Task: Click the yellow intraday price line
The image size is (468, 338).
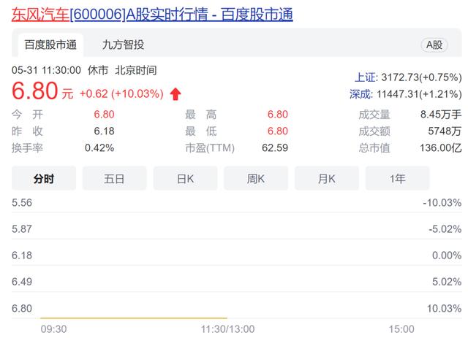Action: pyautogui.click(x=134, y=318)
